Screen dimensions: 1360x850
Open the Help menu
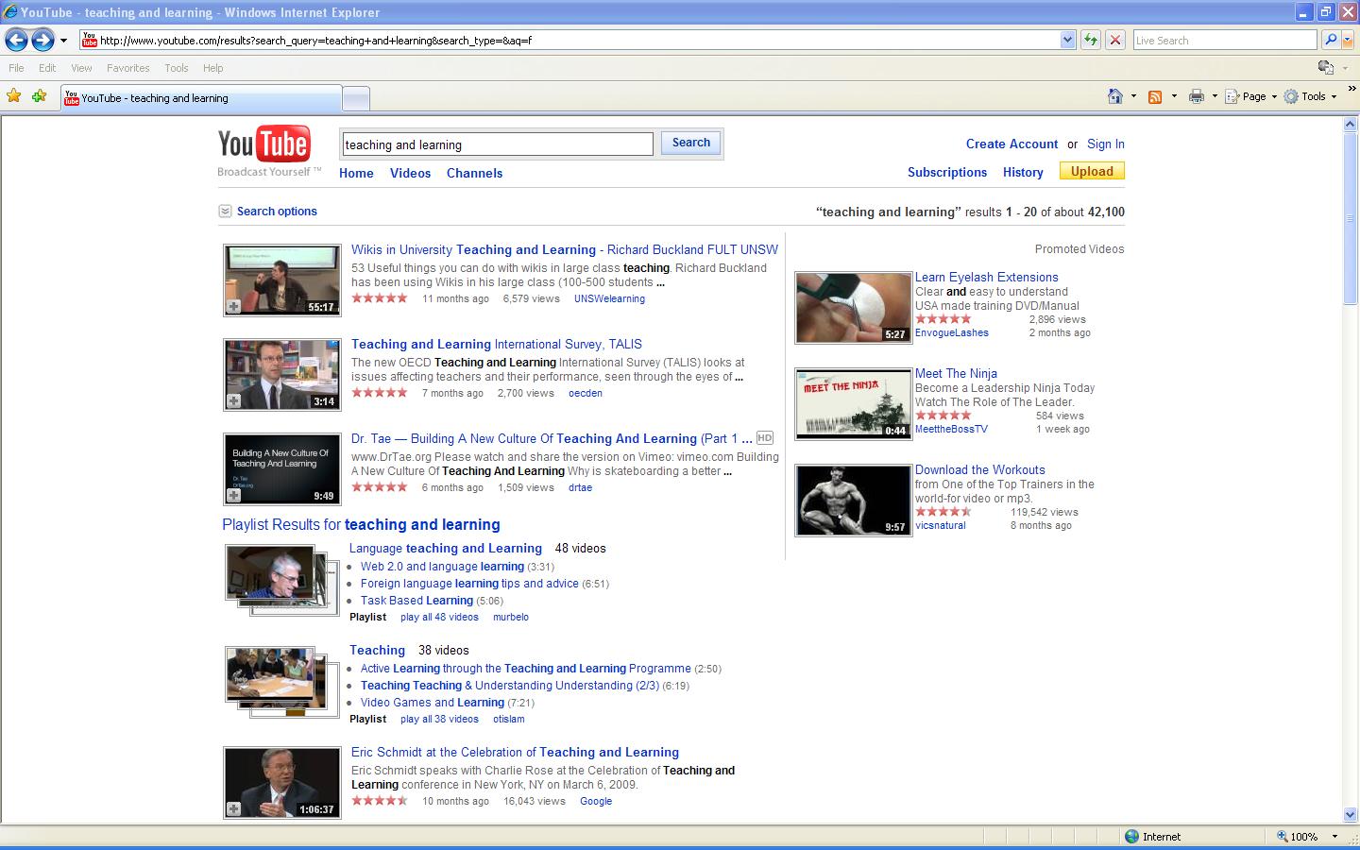click(x=212, y=68)
